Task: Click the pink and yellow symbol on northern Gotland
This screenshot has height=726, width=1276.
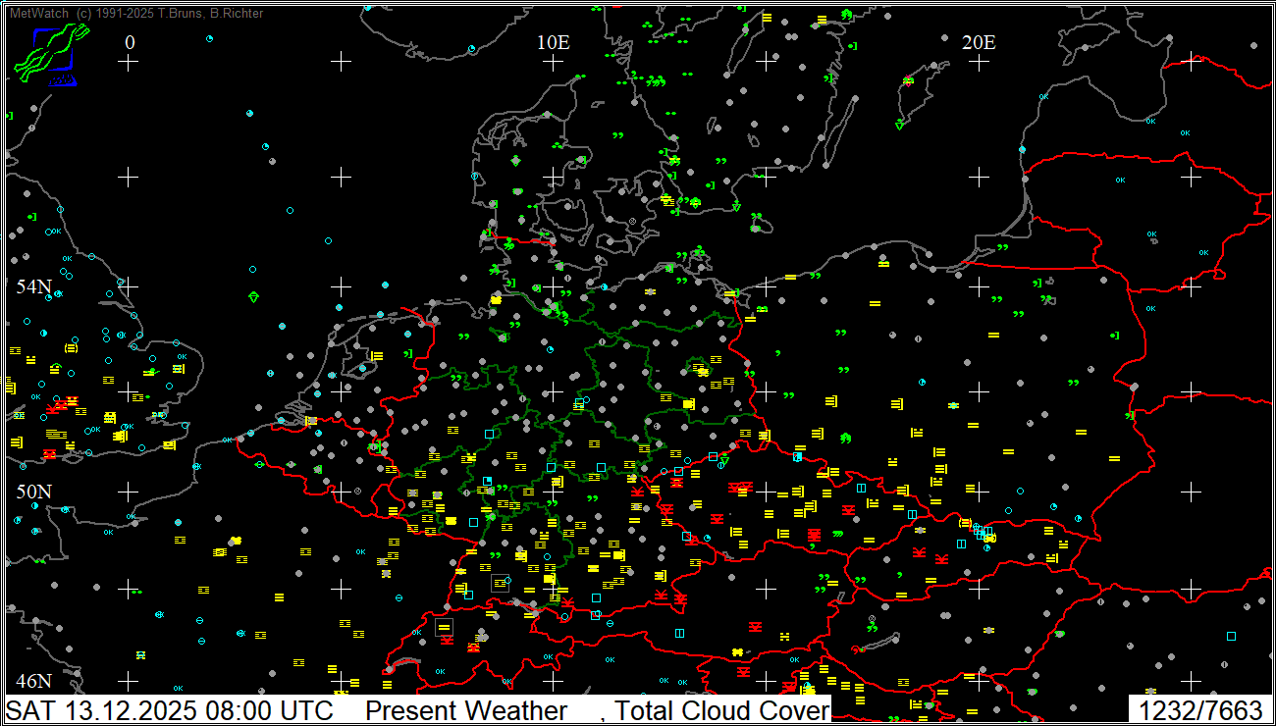Action: coord(908,80)
